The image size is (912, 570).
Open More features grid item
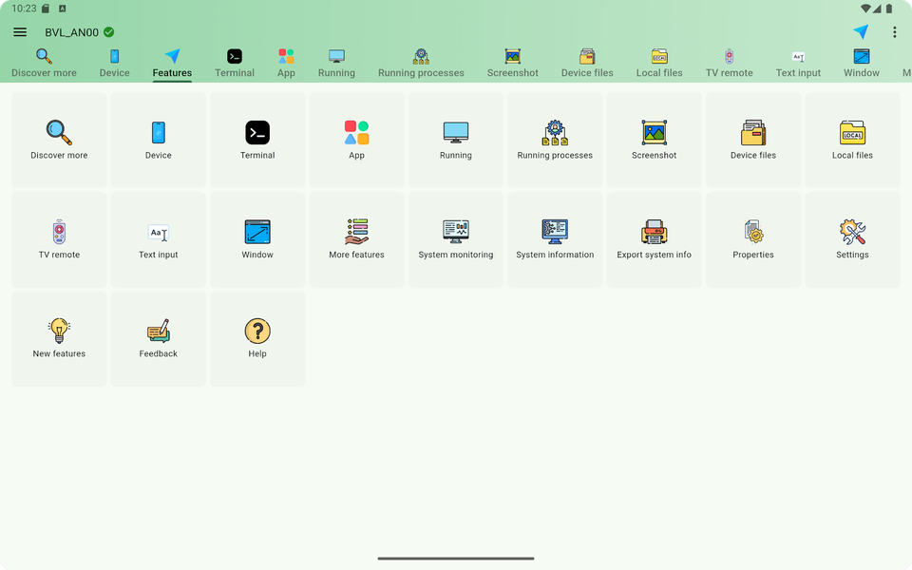pyautogui.click(x=356, y=238)
